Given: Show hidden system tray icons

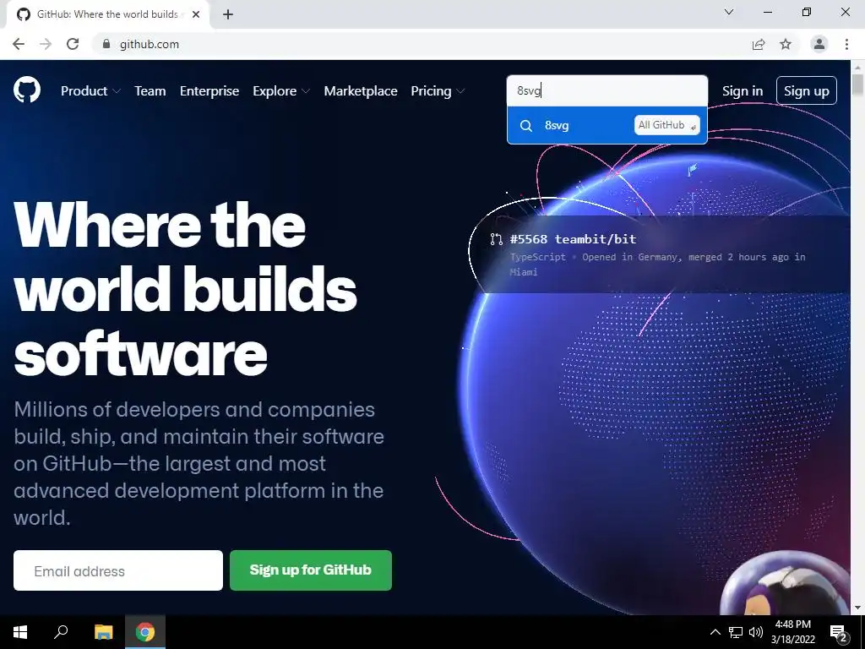Looking at the screenshot, I should [x=715, y=632].
